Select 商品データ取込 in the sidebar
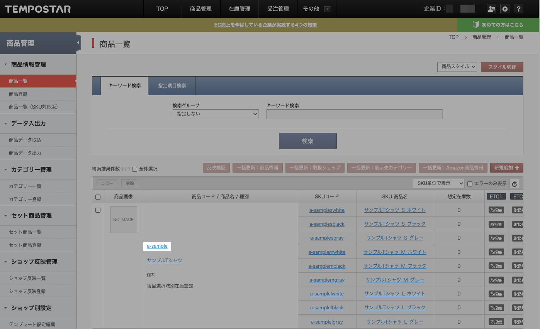Image resolution: width=540 pixels, height=329 pixels. [38, 140]
